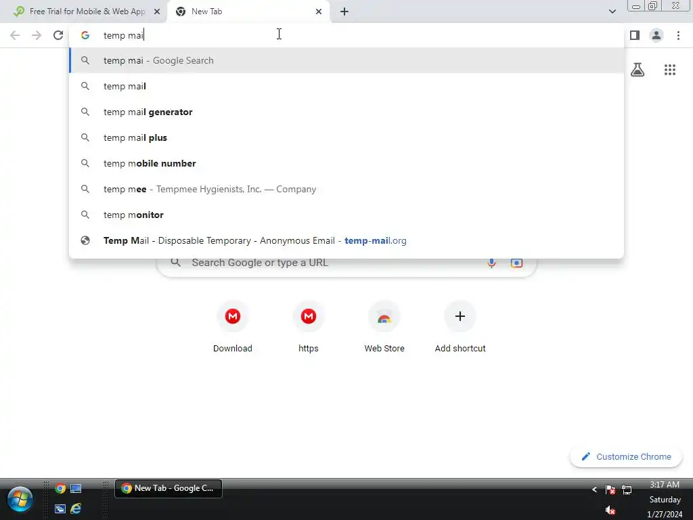Open Chrome's three-dot menu
Screen dimensions: 693x520
tap(678, 35)
